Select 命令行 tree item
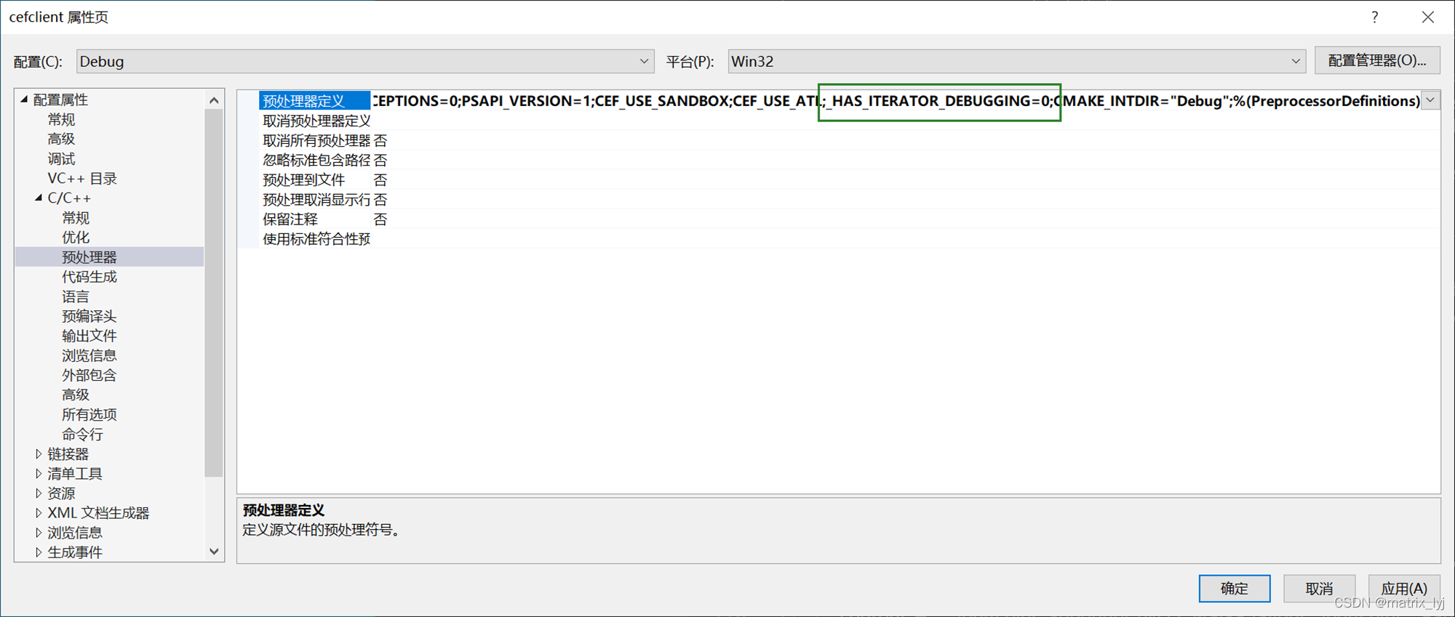Screen dimensions: 1455x617 coord(82,434)
